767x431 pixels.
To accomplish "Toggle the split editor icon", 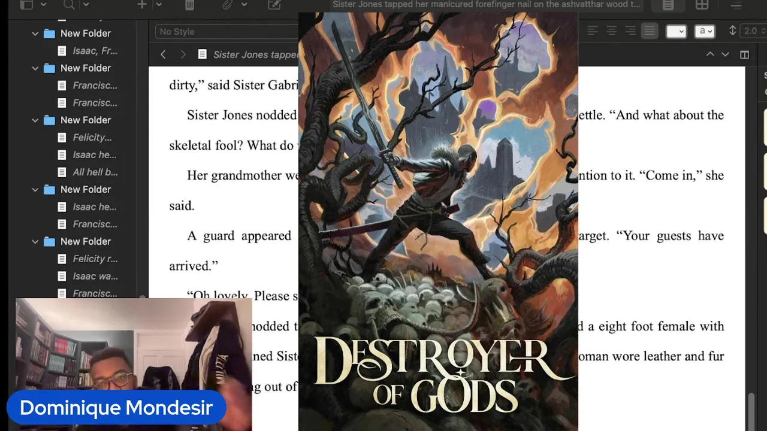I will click(744, 54).
